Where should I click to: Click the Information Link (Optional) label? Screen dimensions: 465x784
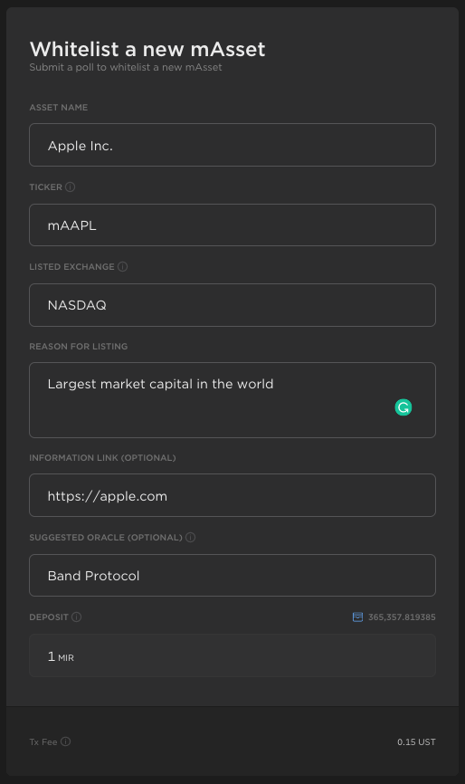(102, 457)
